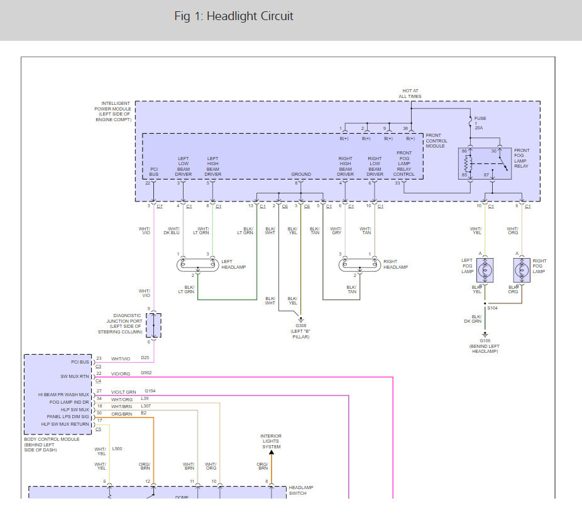The height and width of the screenshot is (518, 582).
Task: Click the 'G194' circuit code
Action: tap(150, 391)
